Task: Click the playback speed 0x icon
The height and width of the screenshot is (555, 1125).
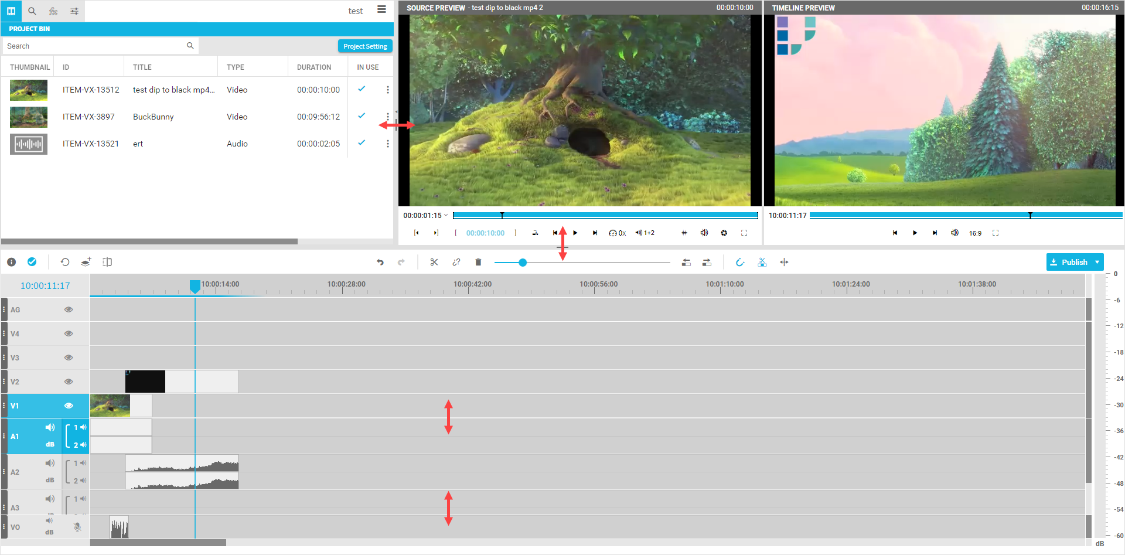Action: (x=617, y=233)
